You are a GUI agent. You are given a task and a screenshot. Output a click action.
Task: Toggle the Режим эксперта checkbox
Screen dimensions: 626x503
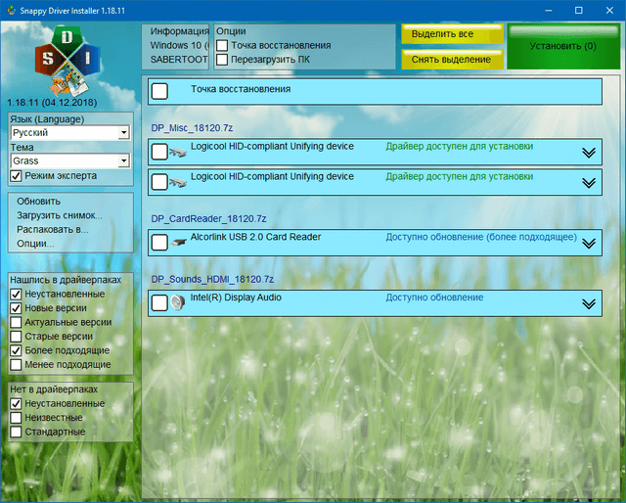16,176
